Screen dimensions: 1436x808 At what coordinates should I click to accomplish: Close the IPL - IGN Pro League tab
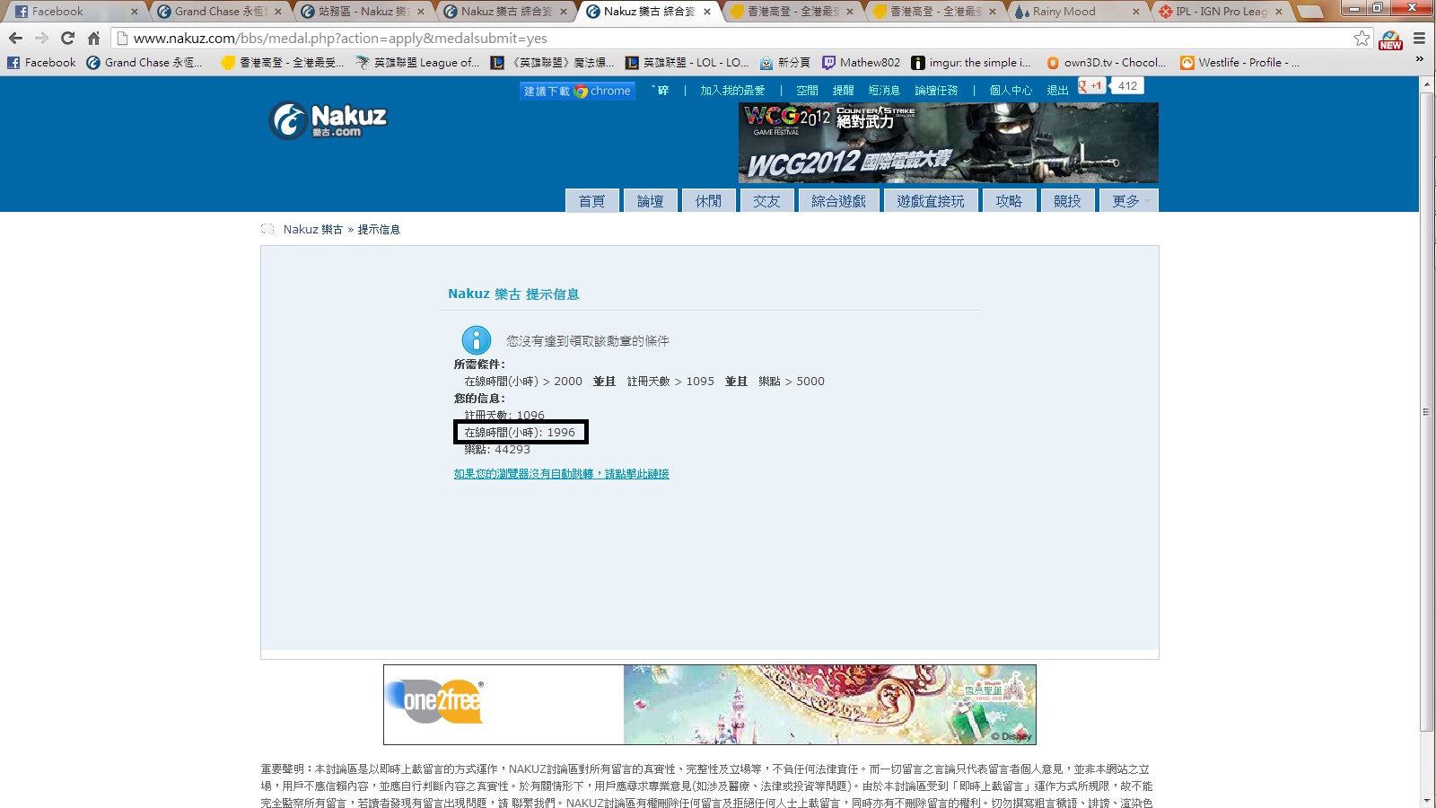[1278, 12]
